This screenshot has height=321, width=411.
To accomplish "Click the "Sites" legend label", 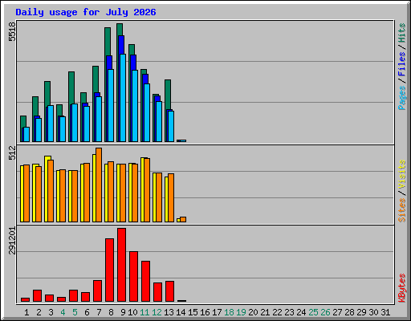I will tap(402, 210).
